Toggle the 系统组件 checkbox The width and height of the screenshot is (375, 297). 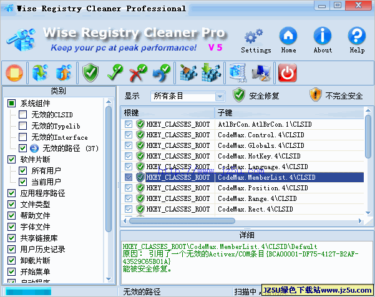pos(11,104)
